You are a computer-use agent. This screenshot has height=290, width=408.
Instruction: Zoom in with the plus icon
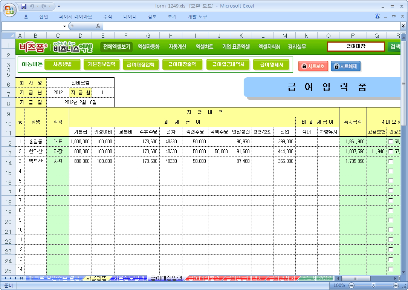(396, 285)
